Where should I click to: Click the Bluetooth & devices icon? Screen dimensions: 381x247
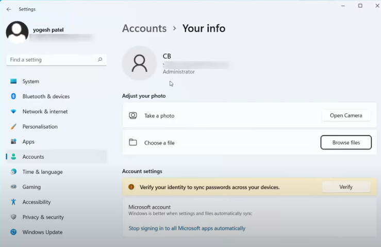[x=13, y=96]
